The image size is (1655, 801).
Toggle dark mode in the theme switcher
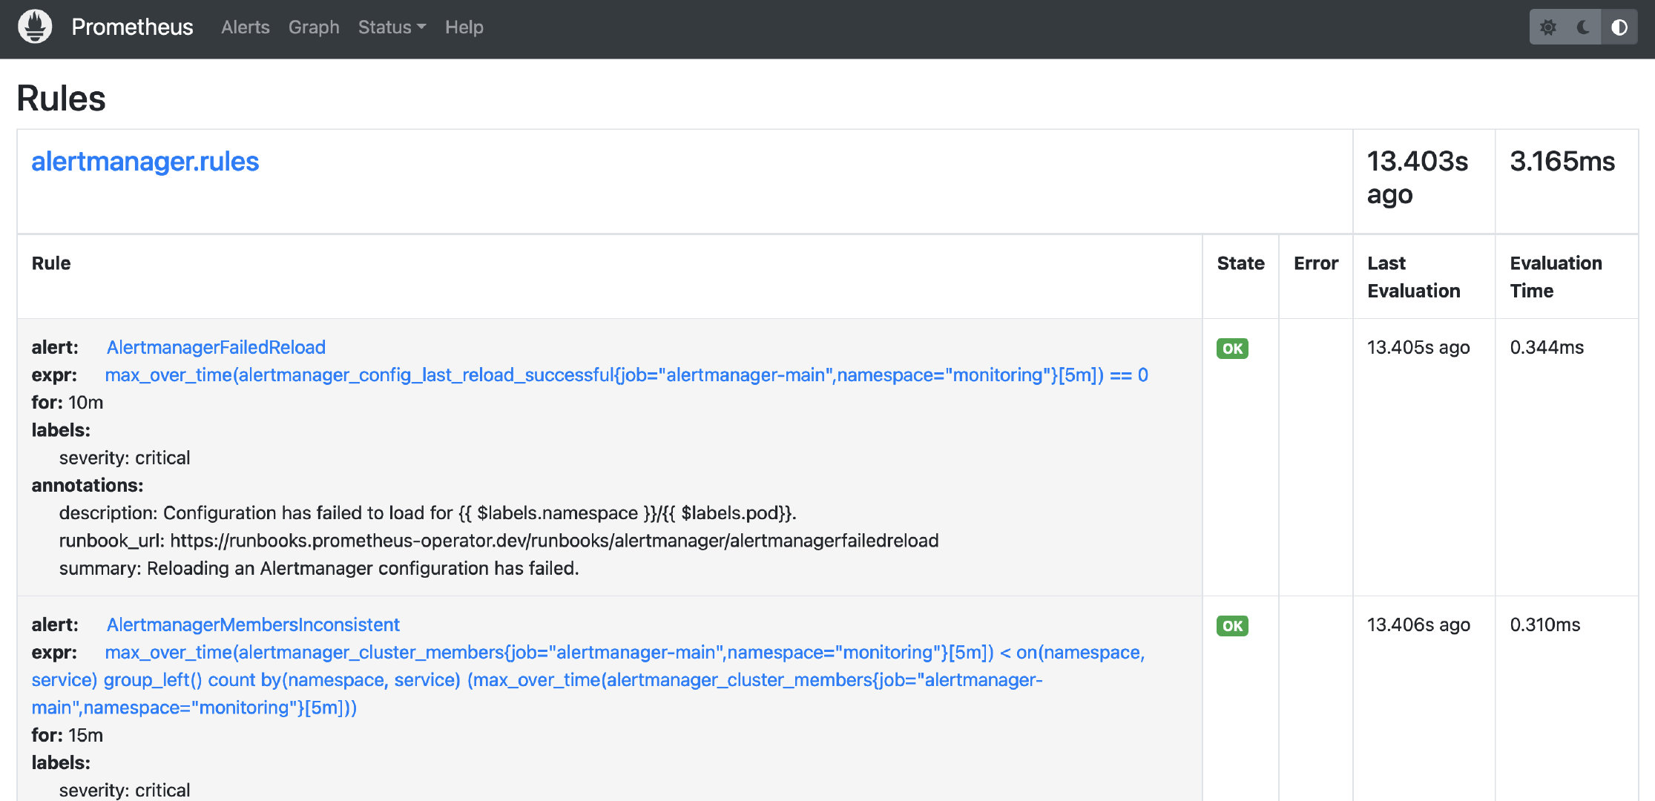1583,27
